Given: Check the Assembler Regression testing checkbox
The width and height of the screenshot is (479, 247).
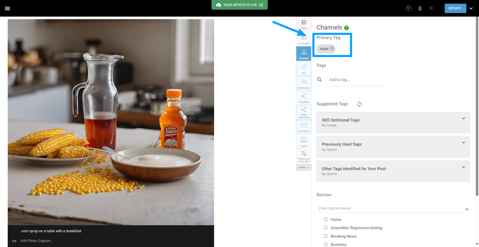Looking at the screenshot, I should [x=326, y=227].
